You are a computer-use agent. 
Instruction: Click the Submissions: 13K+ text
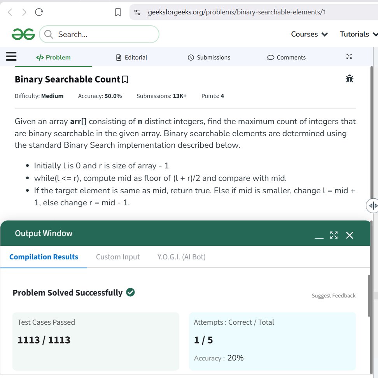(x=161, y=96)
